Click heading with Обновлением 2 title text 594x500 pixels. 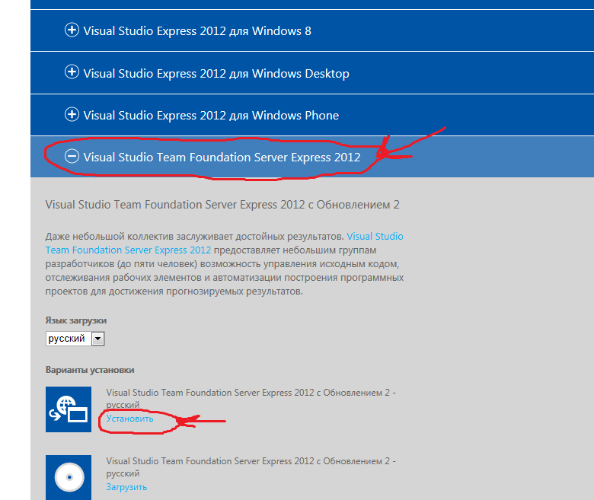click(x=222, y=205)
